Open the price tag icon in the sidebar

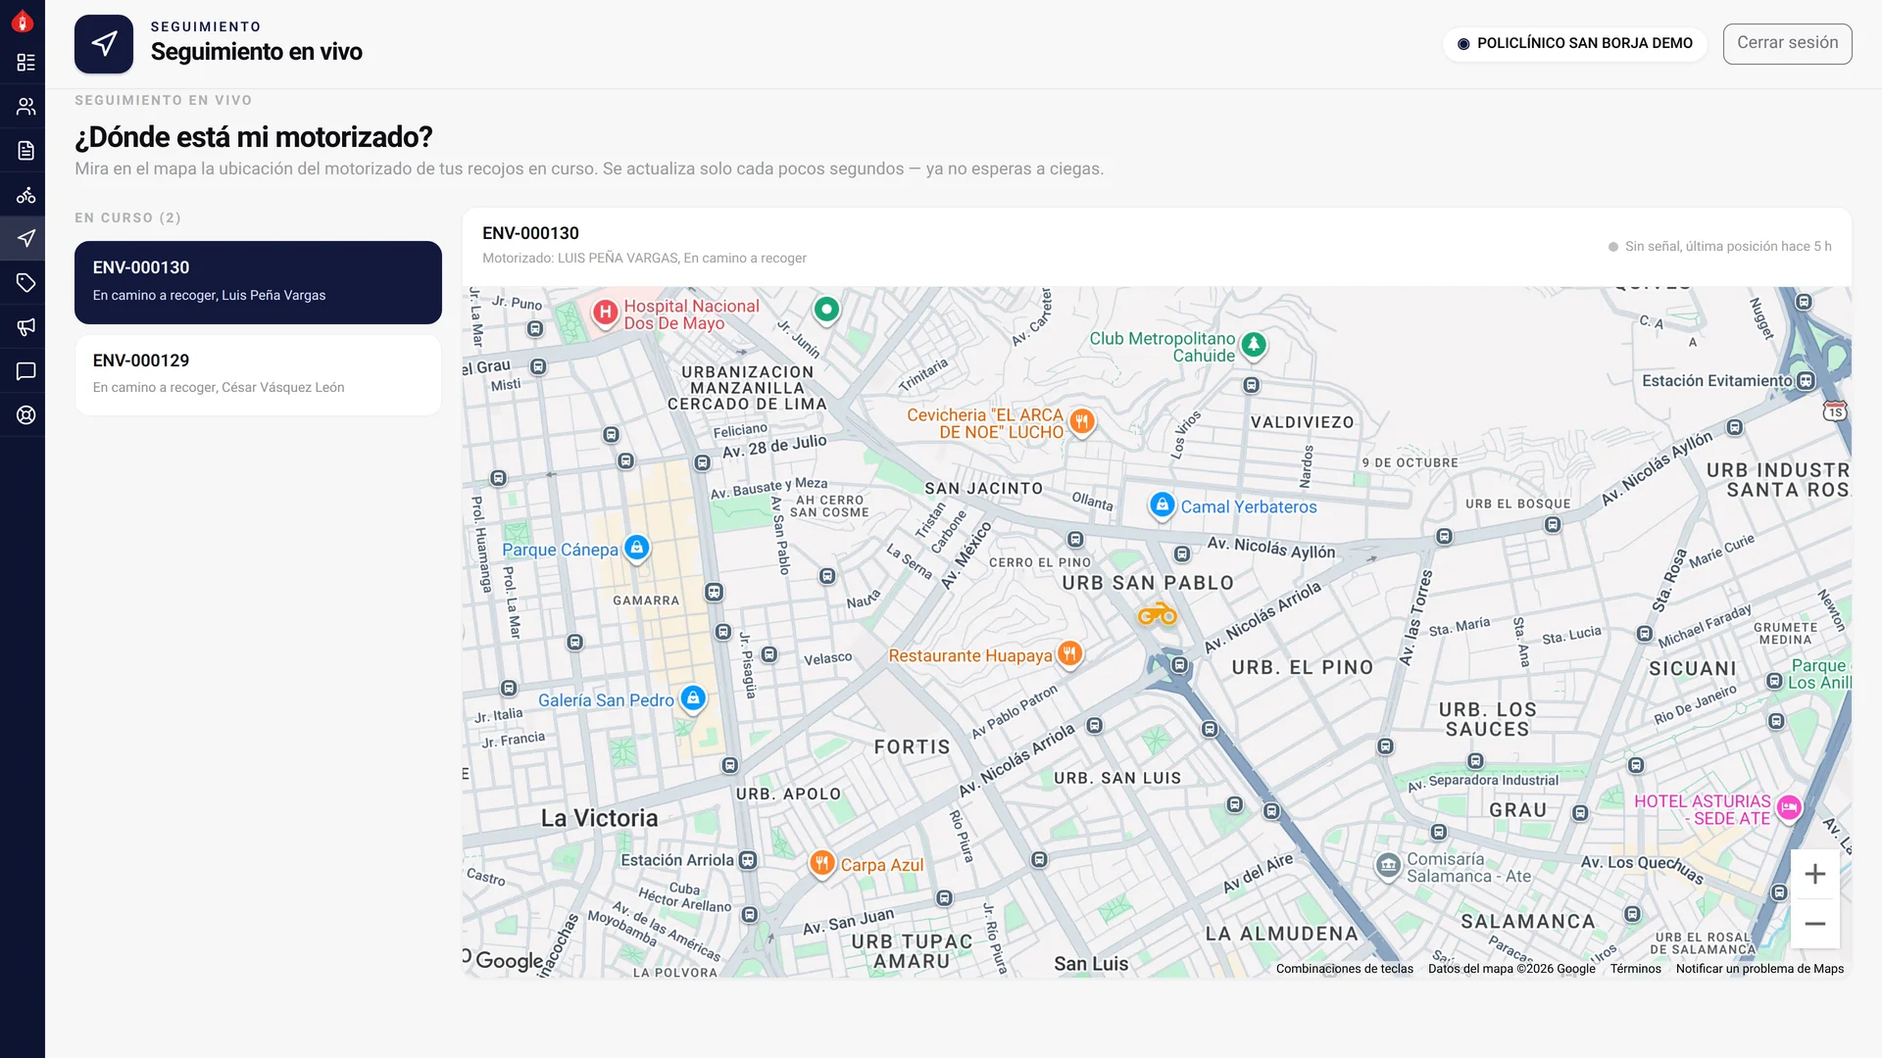pos(26,283)
